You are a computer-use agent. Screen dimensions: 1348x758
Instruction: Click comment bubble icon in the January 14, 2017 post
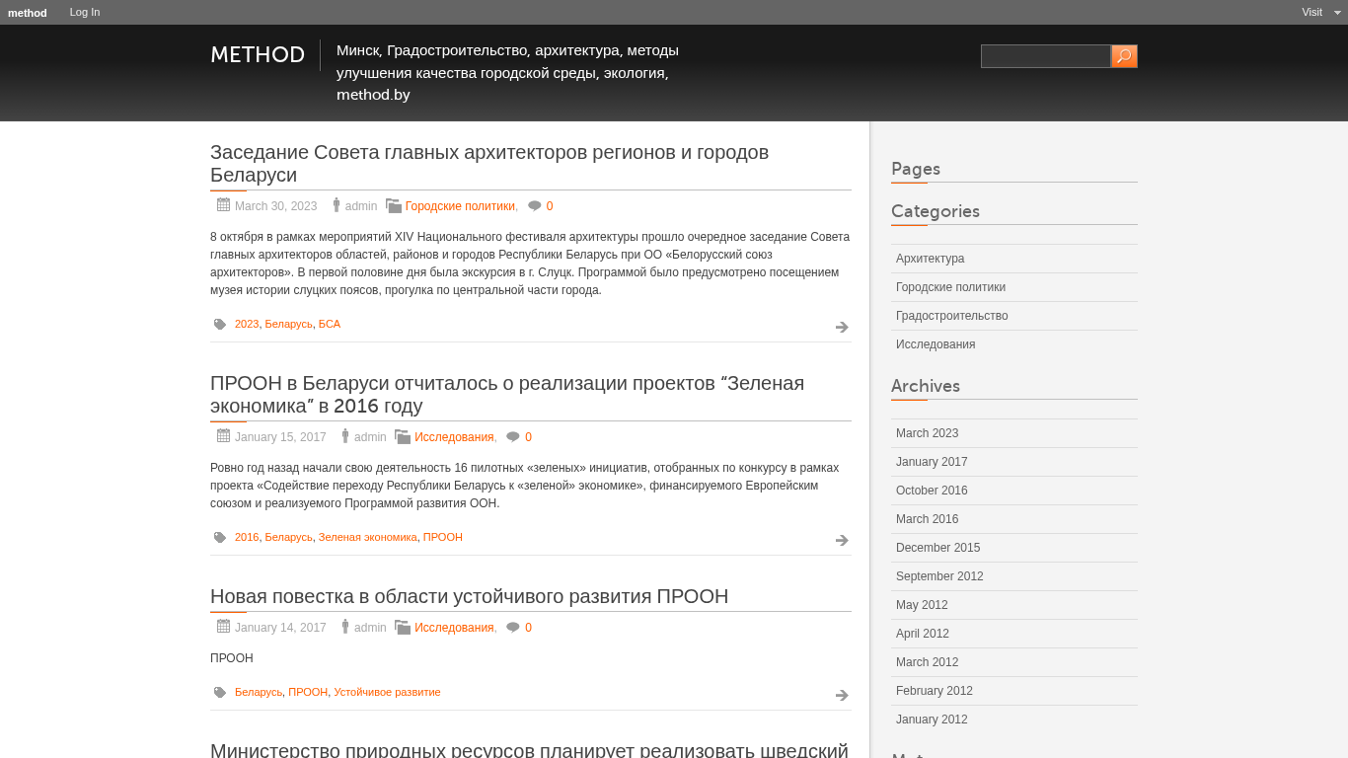[513, 628]
